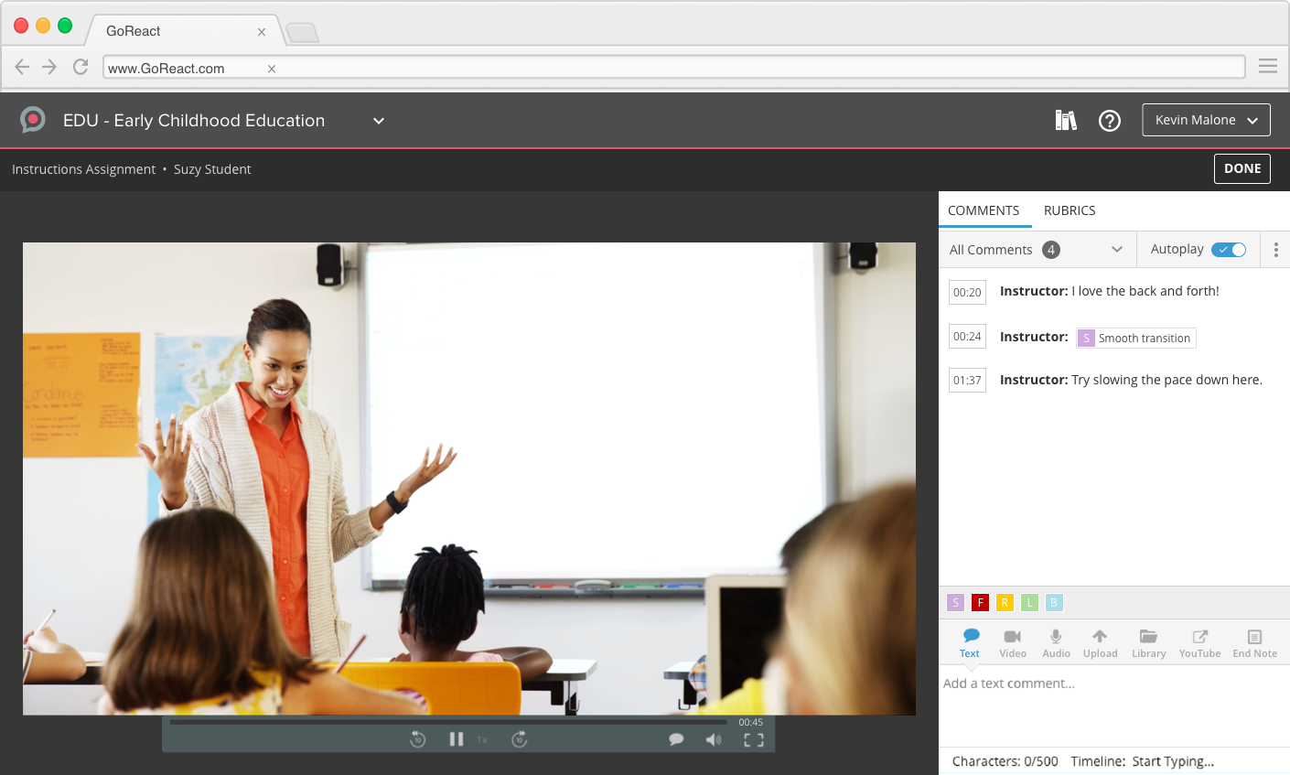This screenshot has height=775, width=1290.
Task: Select the Audio comment type
Action: tap(1056, 643)
